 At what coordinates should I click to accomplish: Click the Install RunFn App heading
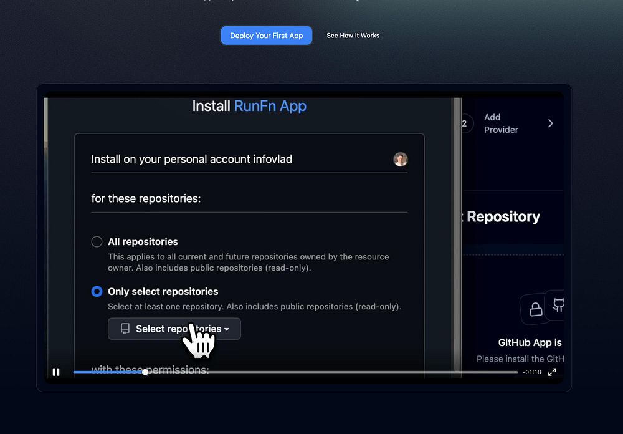(249, 106)
